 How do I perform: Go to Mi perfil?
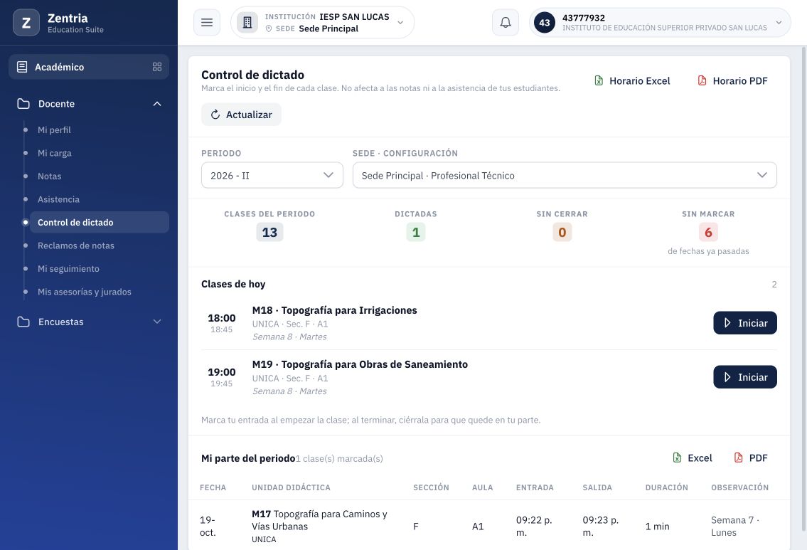(x=54, y=129)
